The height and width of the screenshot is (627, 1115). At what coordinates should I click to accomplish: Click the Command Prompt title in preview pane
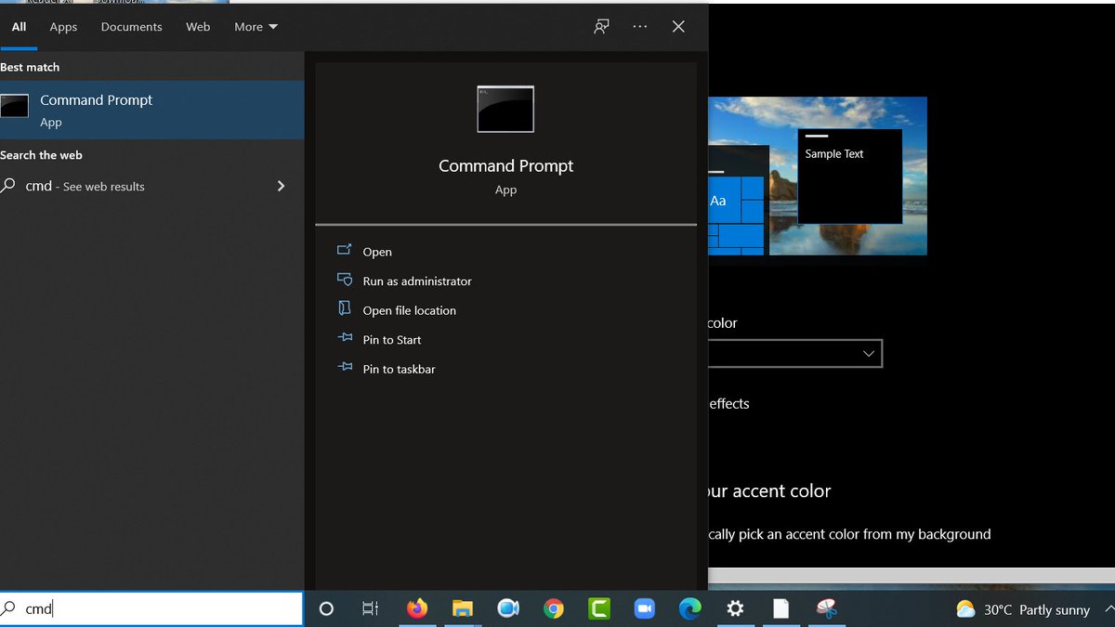[x=505, y=166]
